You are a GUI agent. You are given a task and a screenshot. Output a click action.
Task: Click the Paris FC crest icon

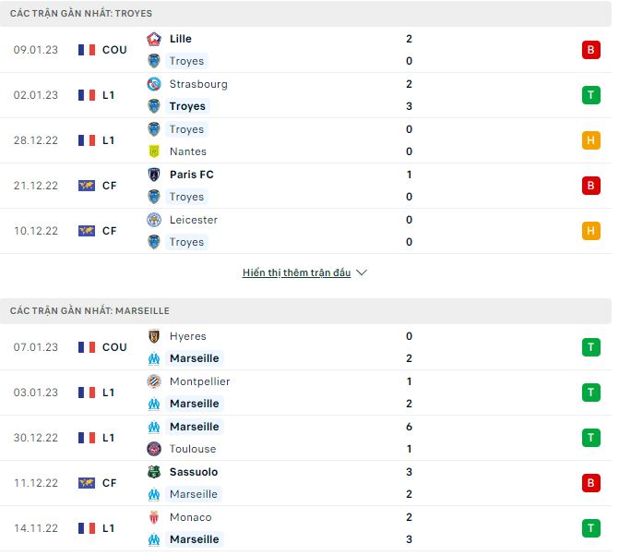[154, 175]
